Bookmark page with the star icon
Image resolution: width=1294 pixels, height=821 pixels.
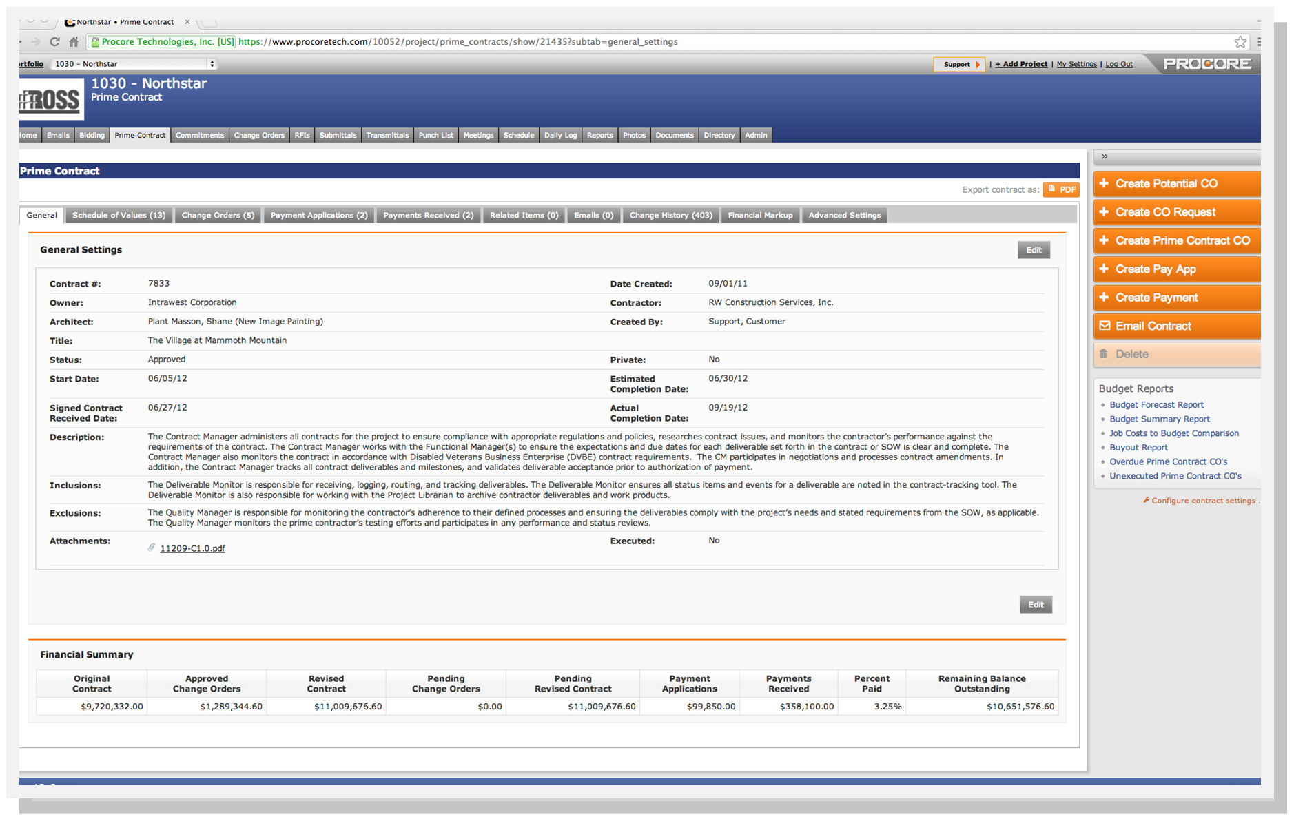1240,42
